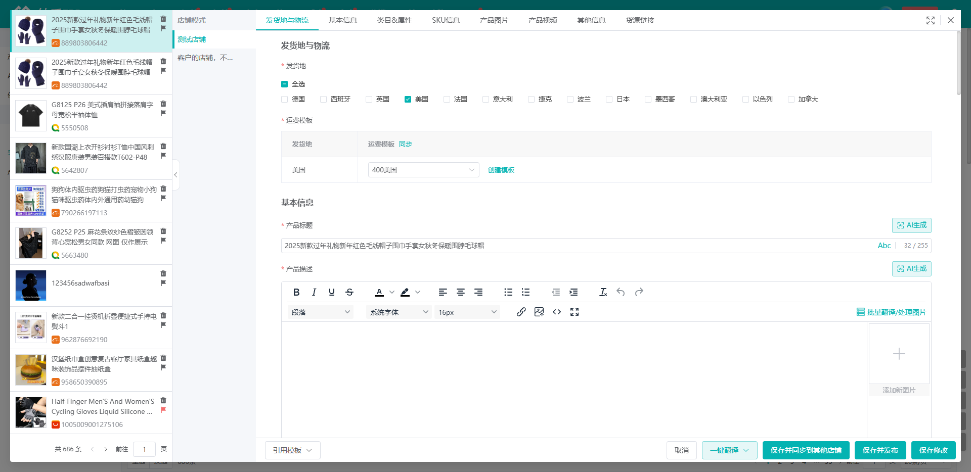Click the 创建模板 link
The width and height of the screenshot is (971, 472).
click(501, 170)
